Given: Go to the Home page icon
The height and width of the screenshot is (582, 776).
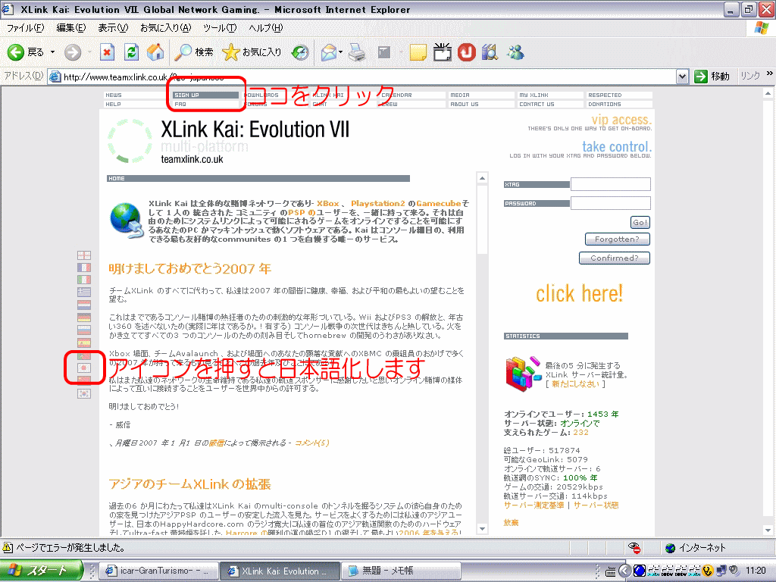Looking at the screenshot, I should (x=155, y=52).
